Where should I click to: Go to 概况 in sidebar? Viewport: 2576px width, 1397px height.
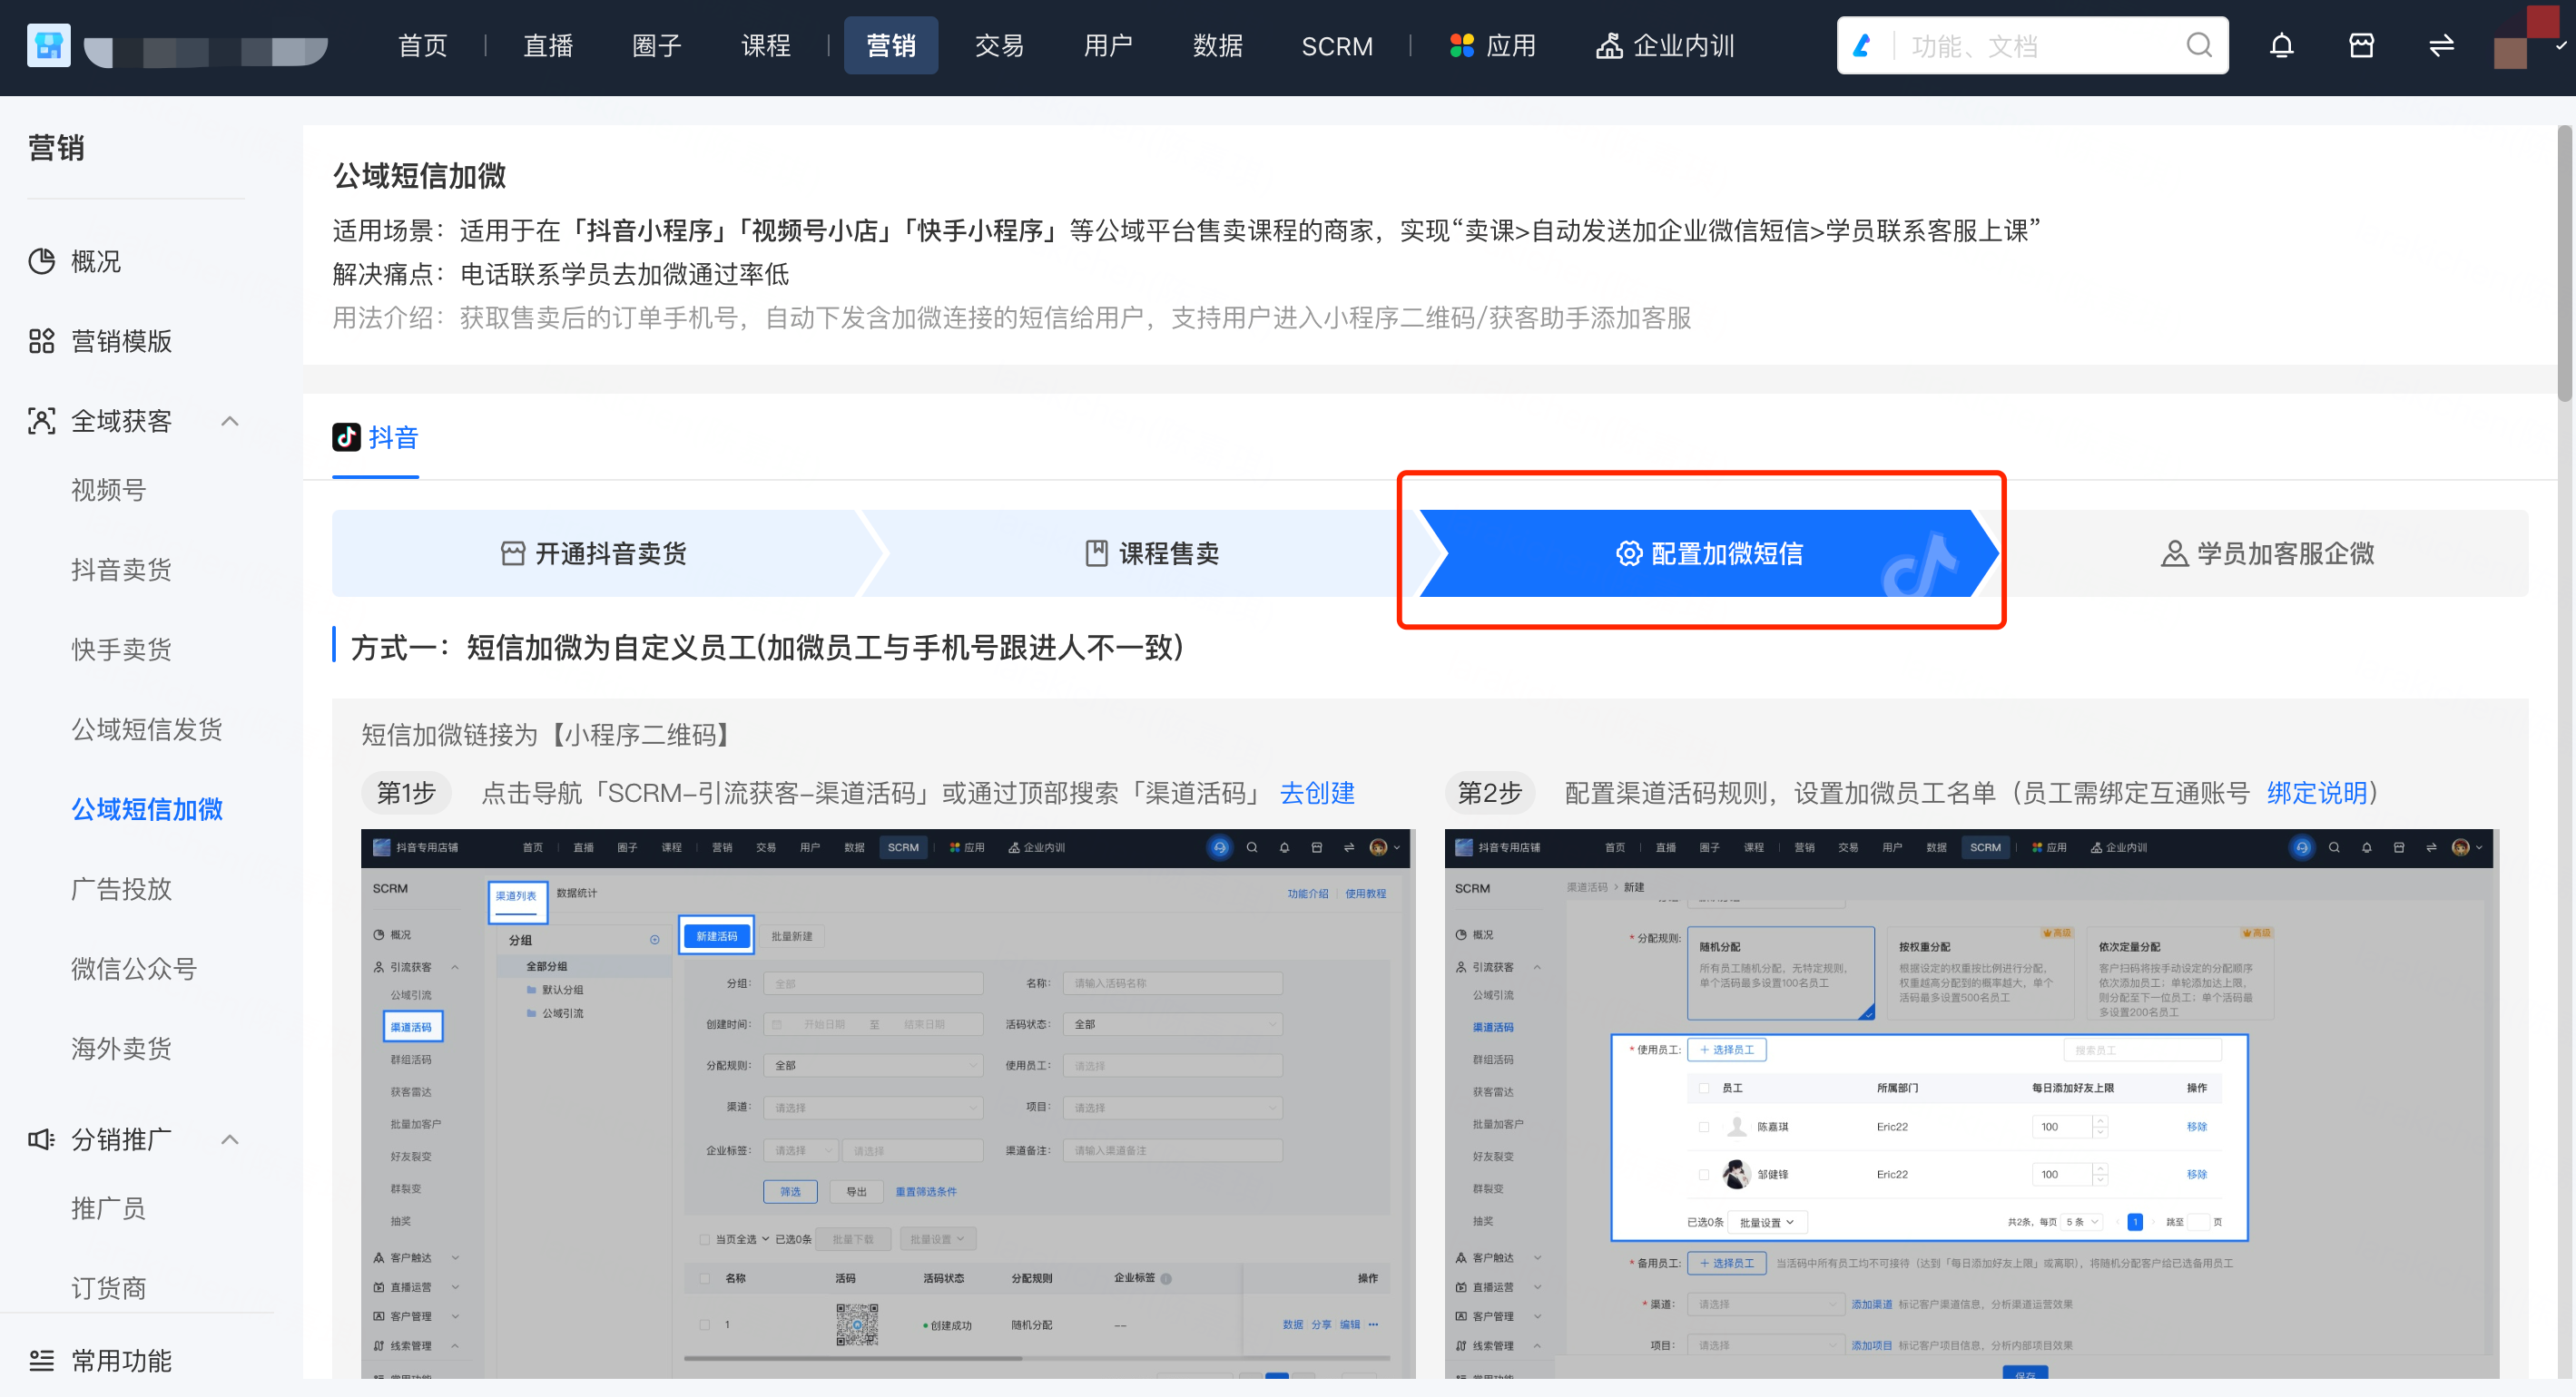click(x=96, y=262)
